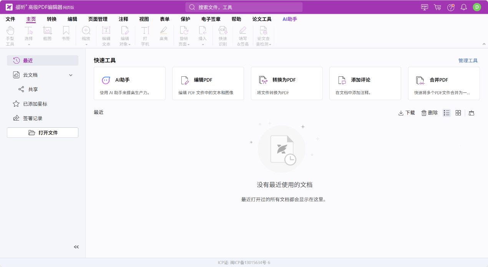Viewport: 488px width, 267px height.
Task: Switch to the AI助手 tab
Action: pos(290,19)
